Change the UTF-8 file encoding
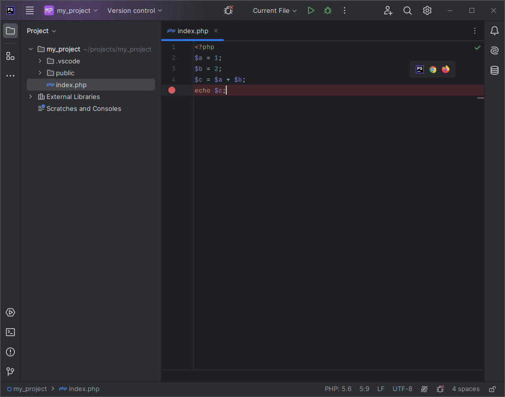This screenshot has height=397, width=505. pos(402,389)
